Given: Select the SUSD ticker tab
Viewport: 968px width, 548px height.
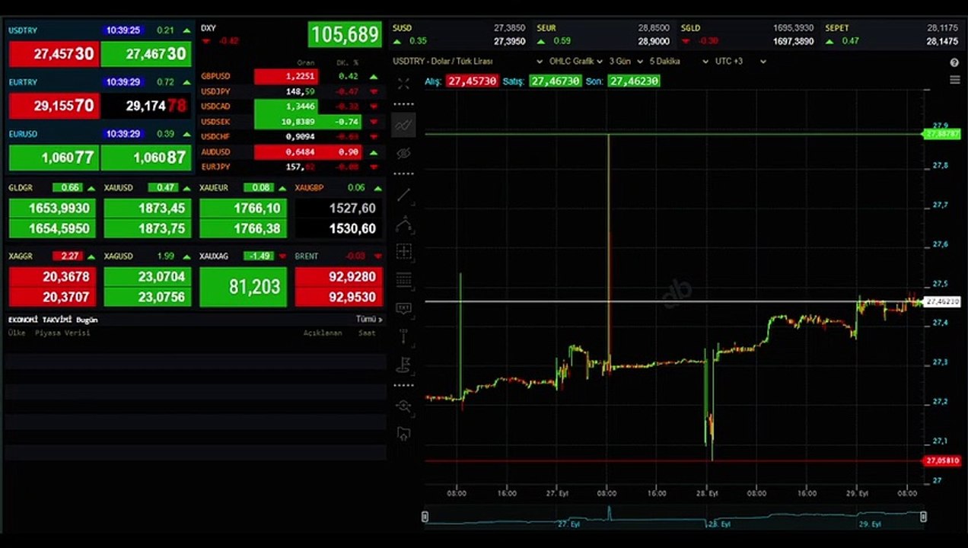Looking at the screenshot, I should (459, 34).
